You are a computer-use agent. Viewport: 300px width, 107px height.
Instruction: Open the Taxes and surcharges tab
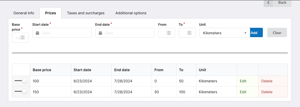[86, 13]
